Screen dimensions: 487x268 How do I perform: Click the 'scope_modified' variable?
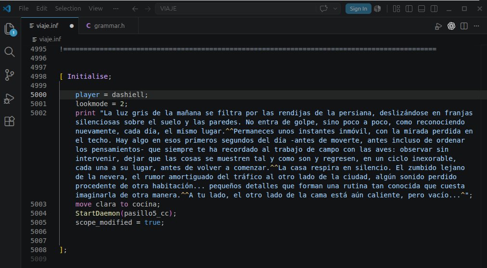pyautogui.click(x=104, y=222)
